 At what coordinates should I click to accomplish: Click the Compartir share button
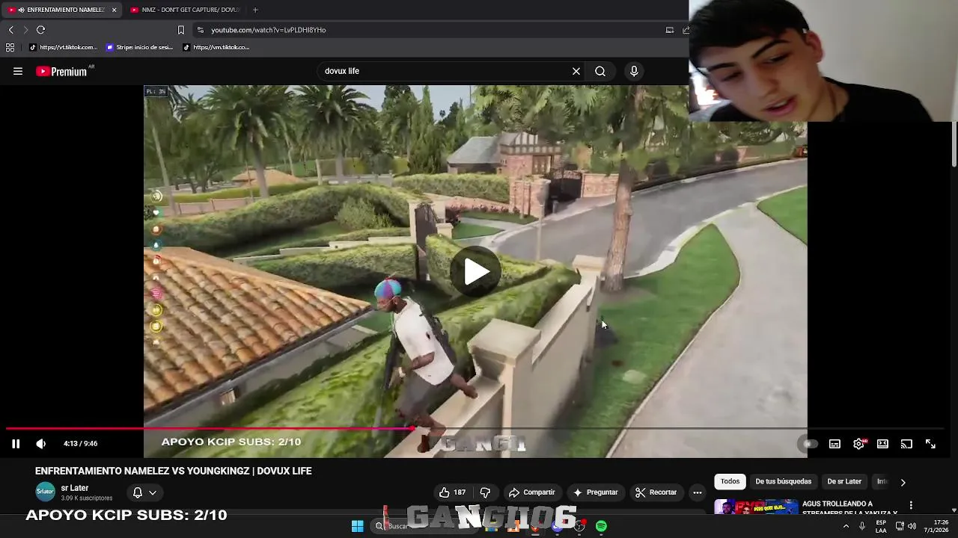click(531, 492)
